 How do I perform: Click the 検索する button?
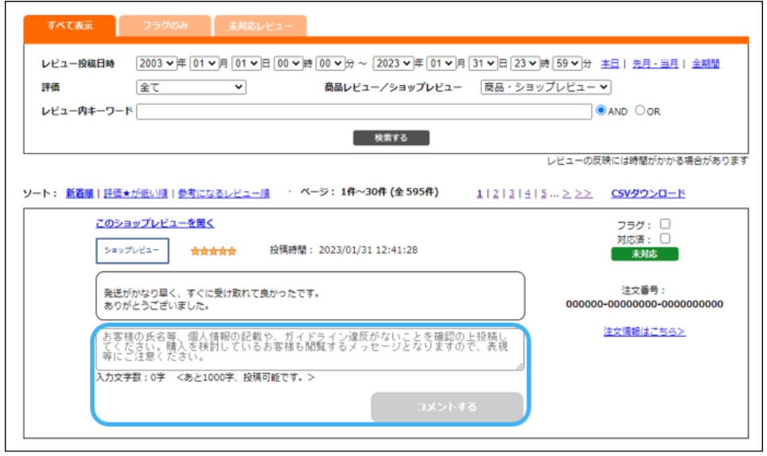(391, 138)
